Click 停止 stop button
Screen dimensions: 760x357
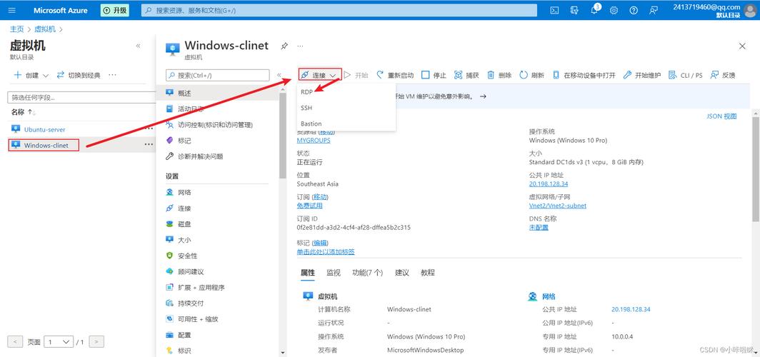coord(434,75)
